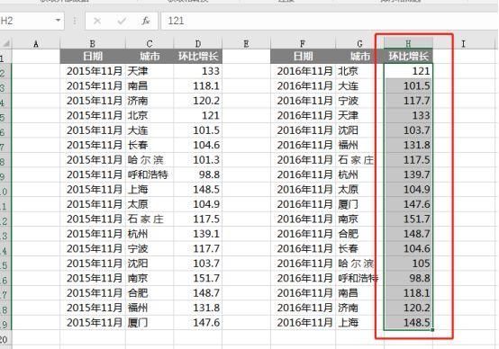
Task: Select column B header
Action: point(93,43)
